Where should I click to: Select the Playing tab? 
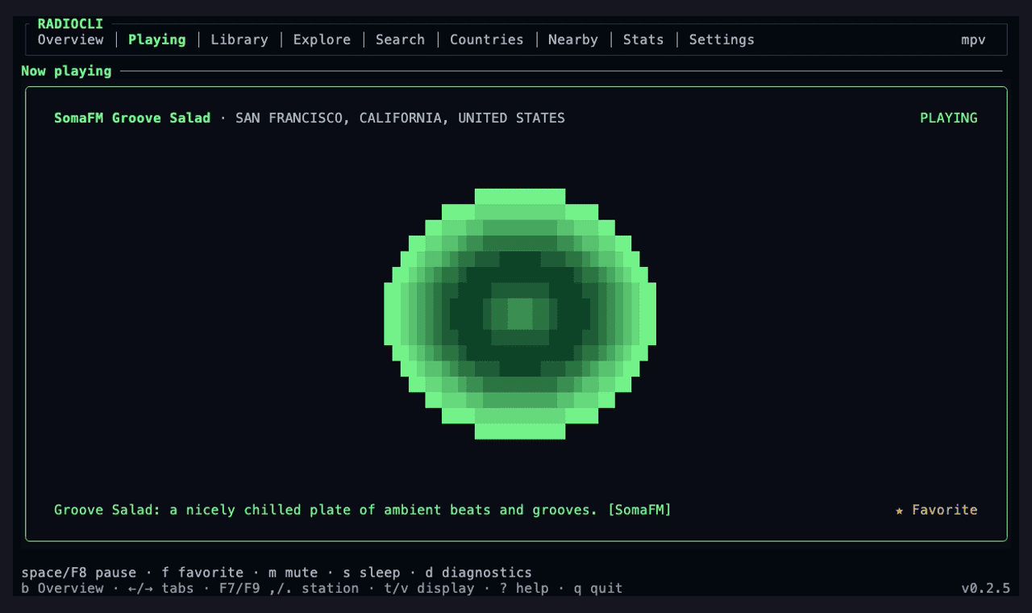(x=157, y=40)
